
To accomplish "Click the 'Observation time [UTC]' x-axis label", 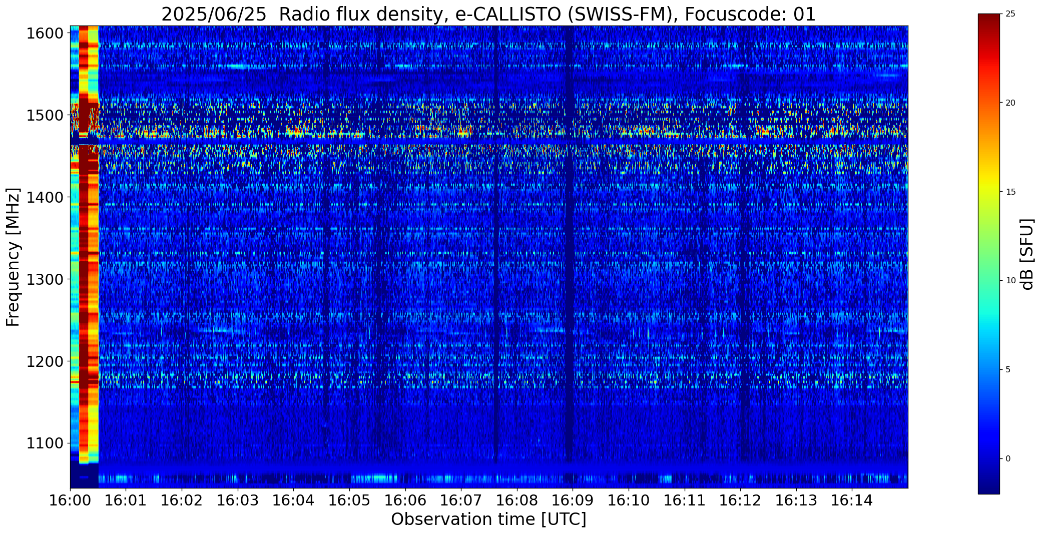I will pos(488,519).
